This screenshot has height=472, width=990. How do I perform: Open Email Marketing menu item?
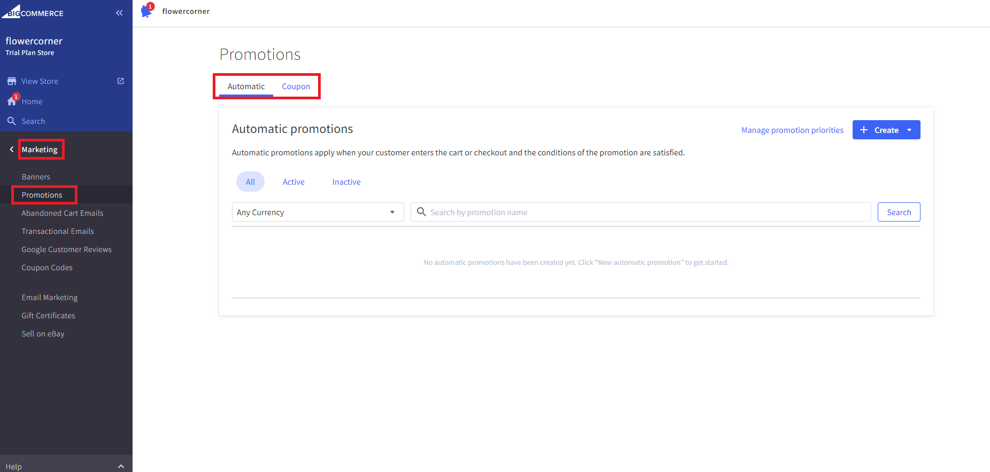50,297
